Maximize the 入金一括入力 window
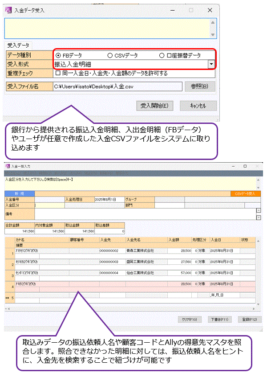 (245, 166)
